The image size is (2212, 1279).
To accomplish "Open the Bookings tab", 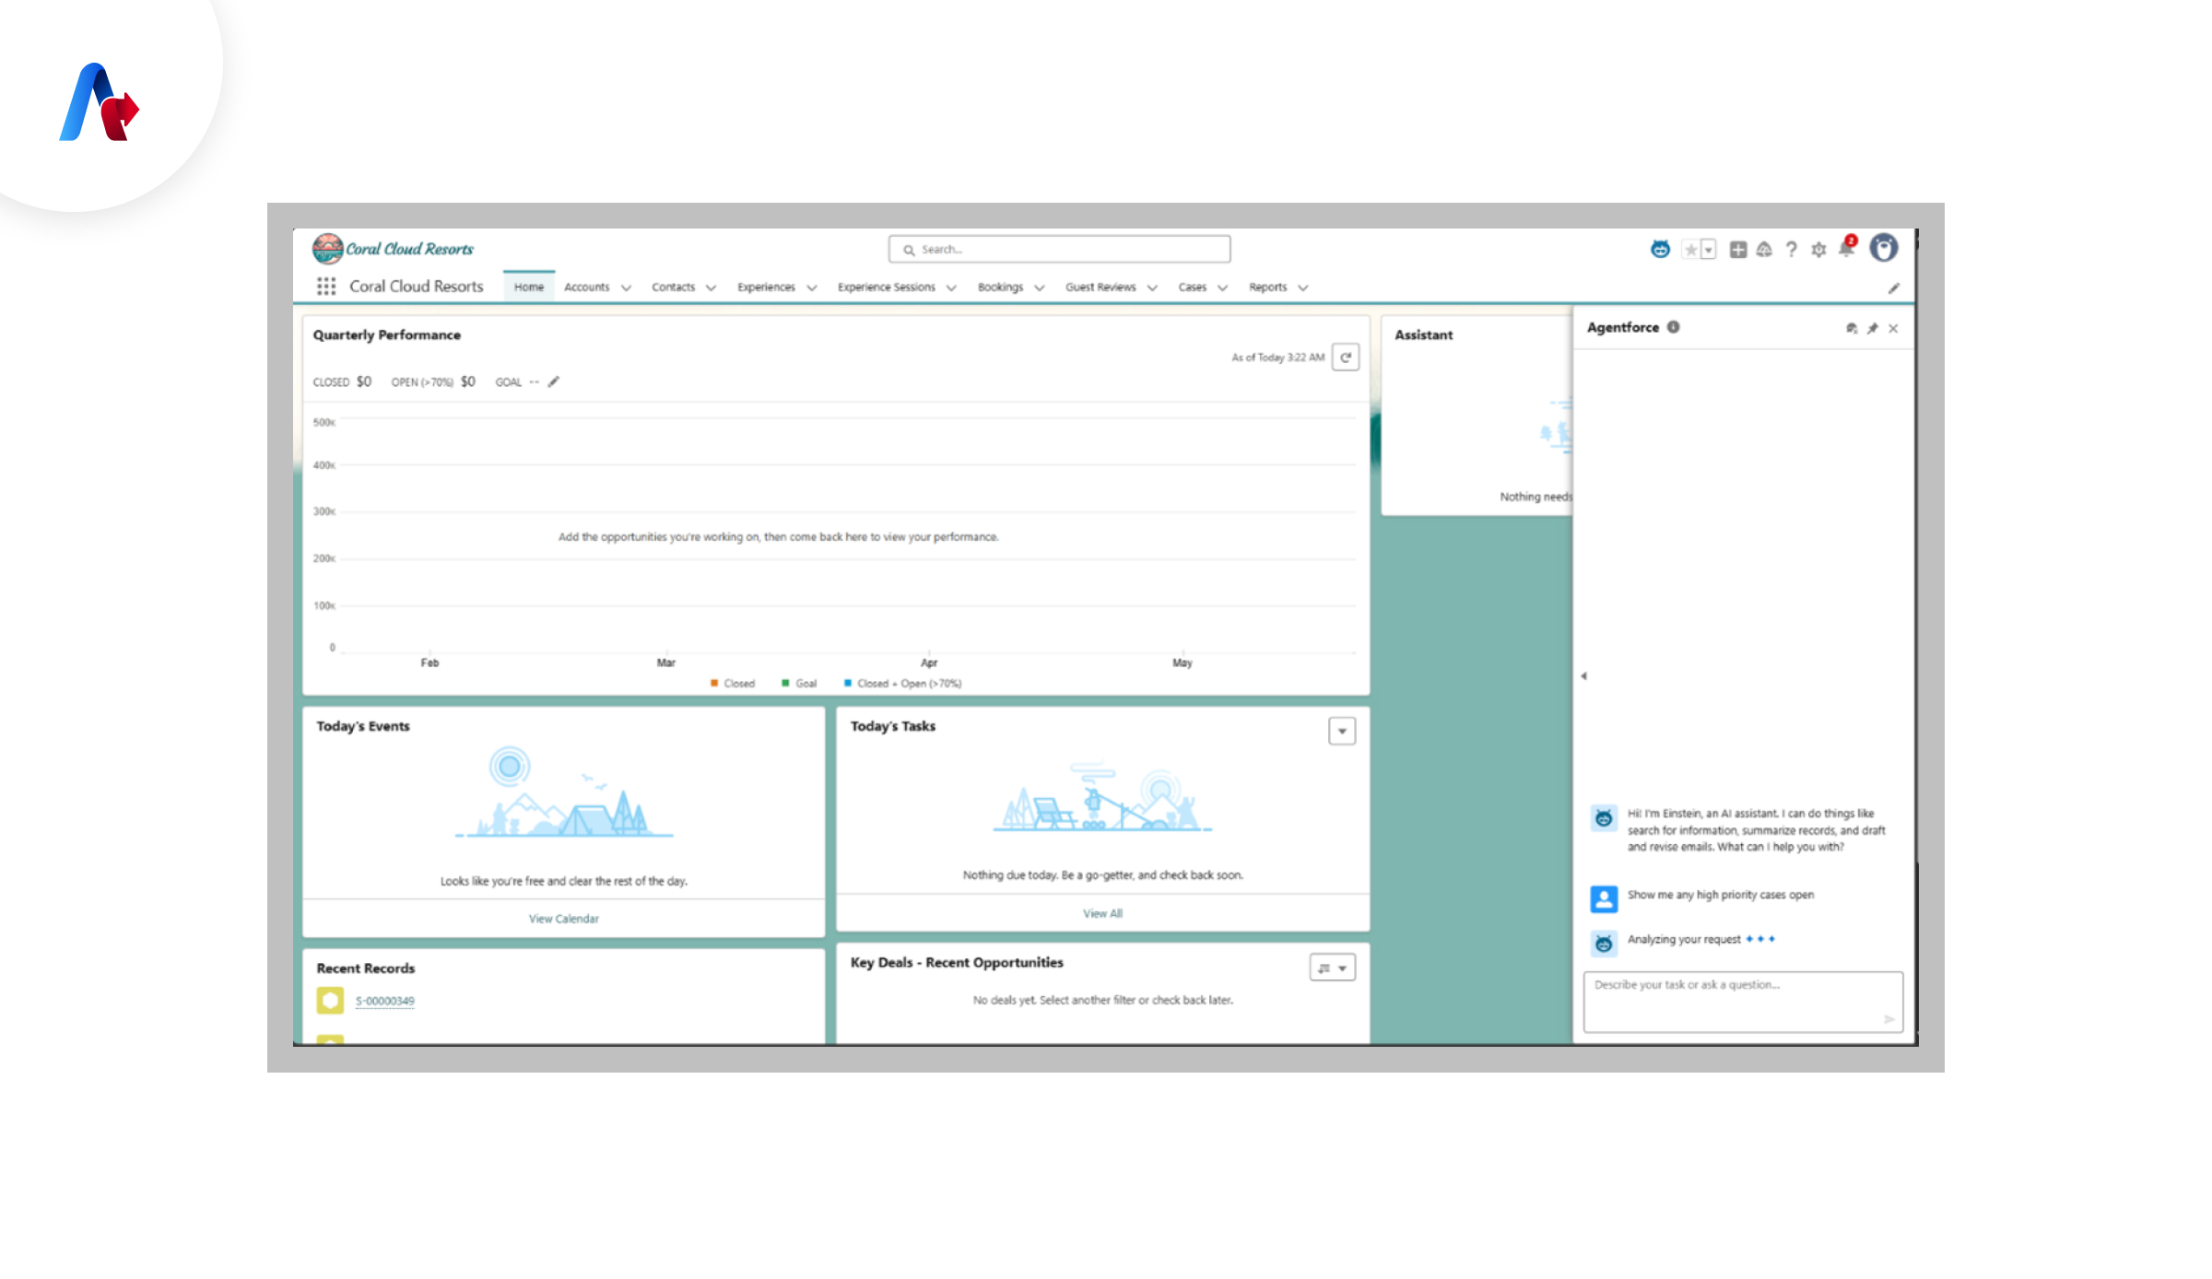I will [x=1000, y=287].
